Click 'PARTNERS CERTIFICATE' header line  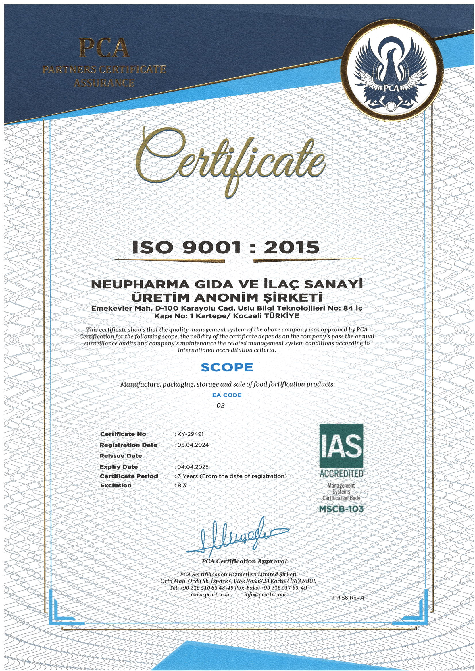point(104,69)
